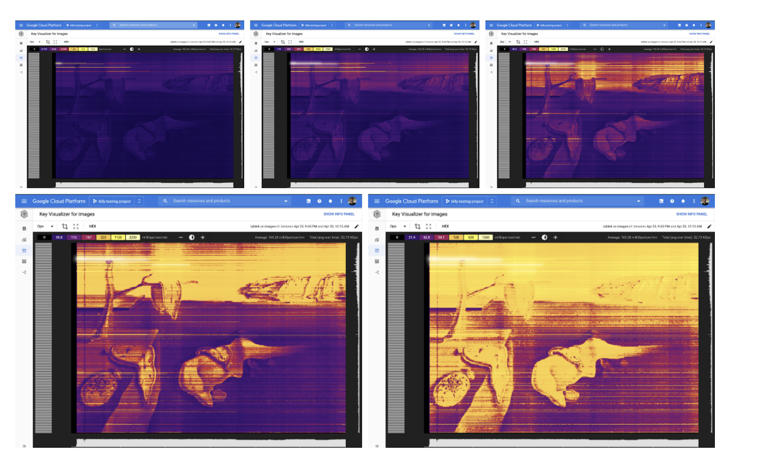Image resolution: width=763 pixels, height=466 pixels.
Task: Toggle brightness contrast circle in bottom-left heatmap
Action: click(192, 237)
